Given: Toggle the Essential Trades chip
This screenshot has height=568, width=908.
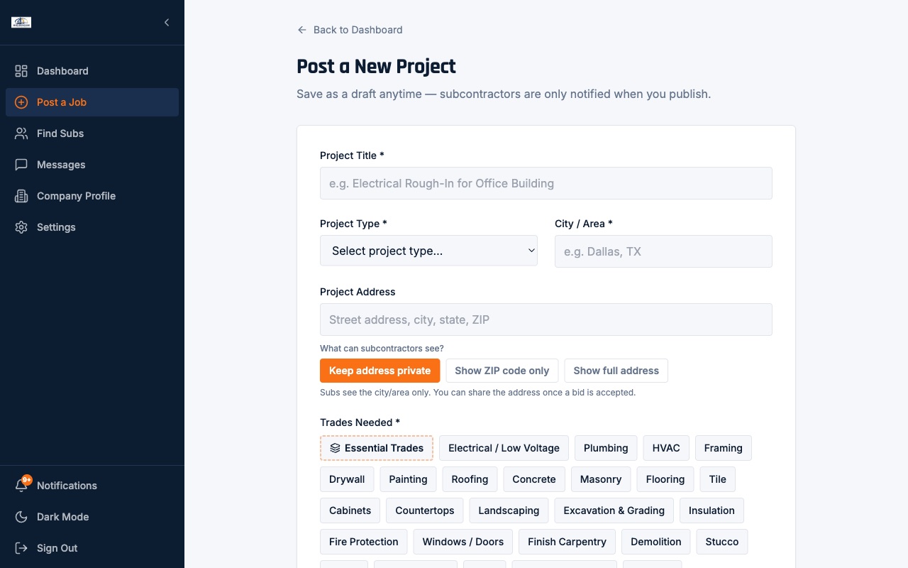Looking at the screenshot, I should pyautogui.click(x=377, y=448).
